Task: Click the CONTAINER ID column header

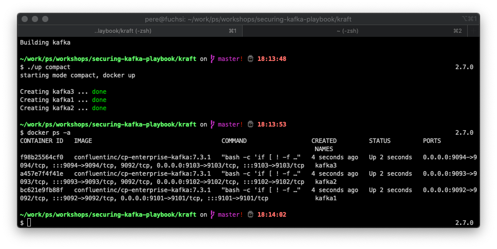Action: pyautogui.click(x=42, y=141)
